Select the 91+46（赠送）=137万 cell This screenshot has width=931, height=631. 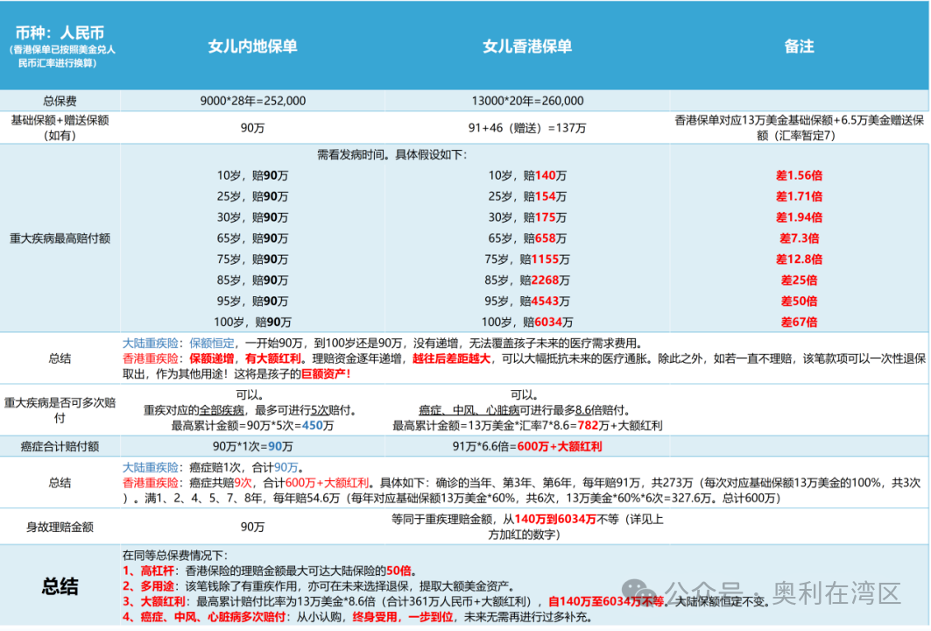[526, 128]
